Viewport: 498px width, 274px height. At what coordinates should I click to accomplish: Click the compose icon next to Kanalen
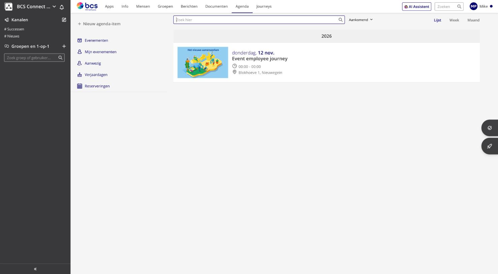point(64,20)
